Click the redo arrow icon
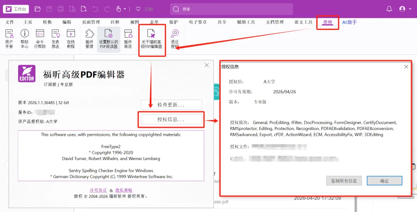417x212 pixels. click(x=107, y=9)
